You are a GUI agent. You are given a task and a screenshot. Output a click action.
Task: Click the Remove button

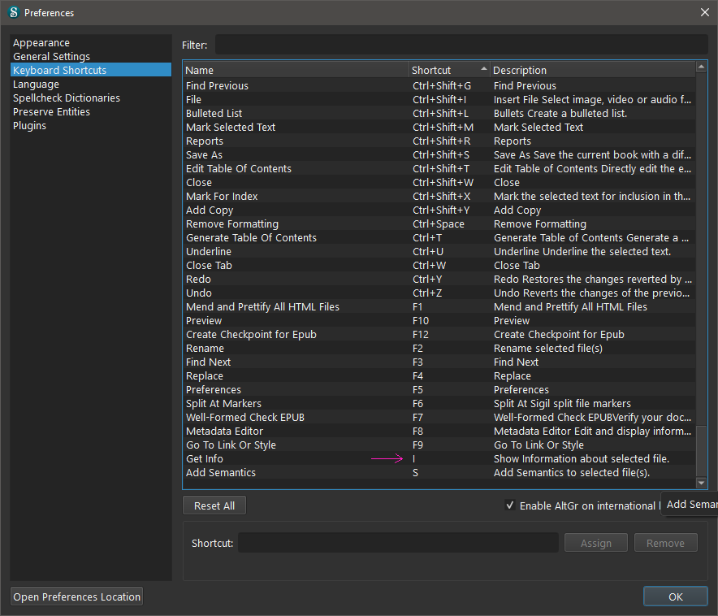(x=665, y=543)
